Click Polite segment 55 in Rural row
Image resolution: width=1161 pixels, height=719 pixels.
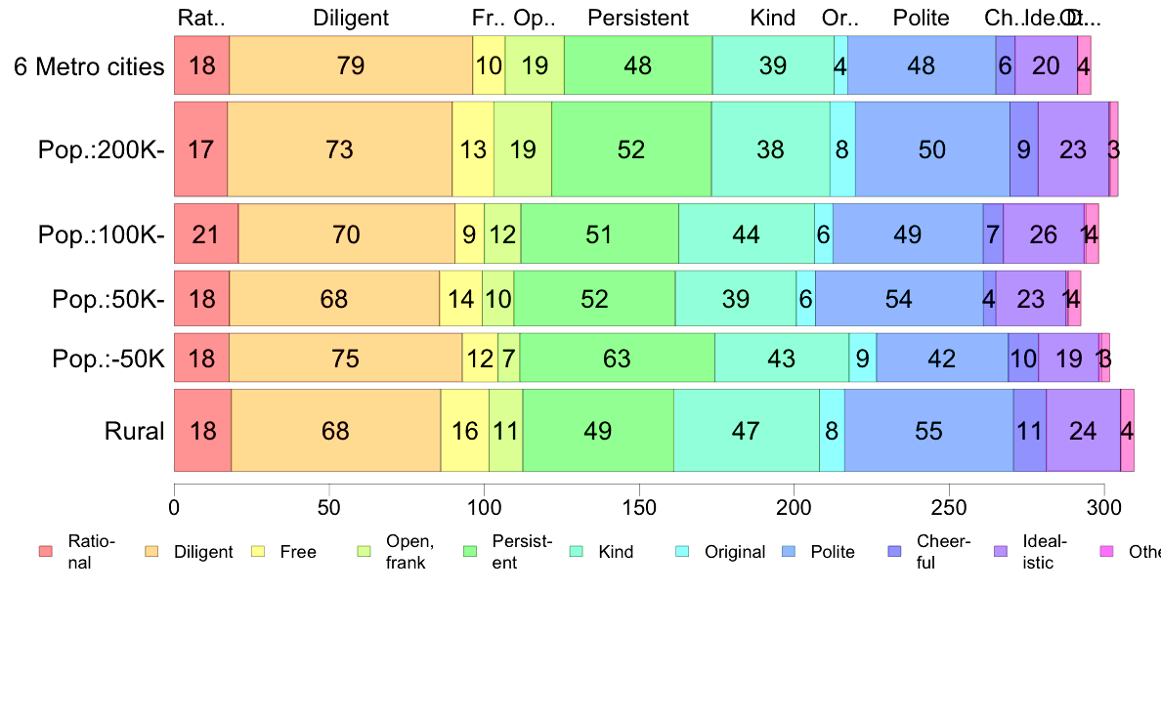[928, 430]
